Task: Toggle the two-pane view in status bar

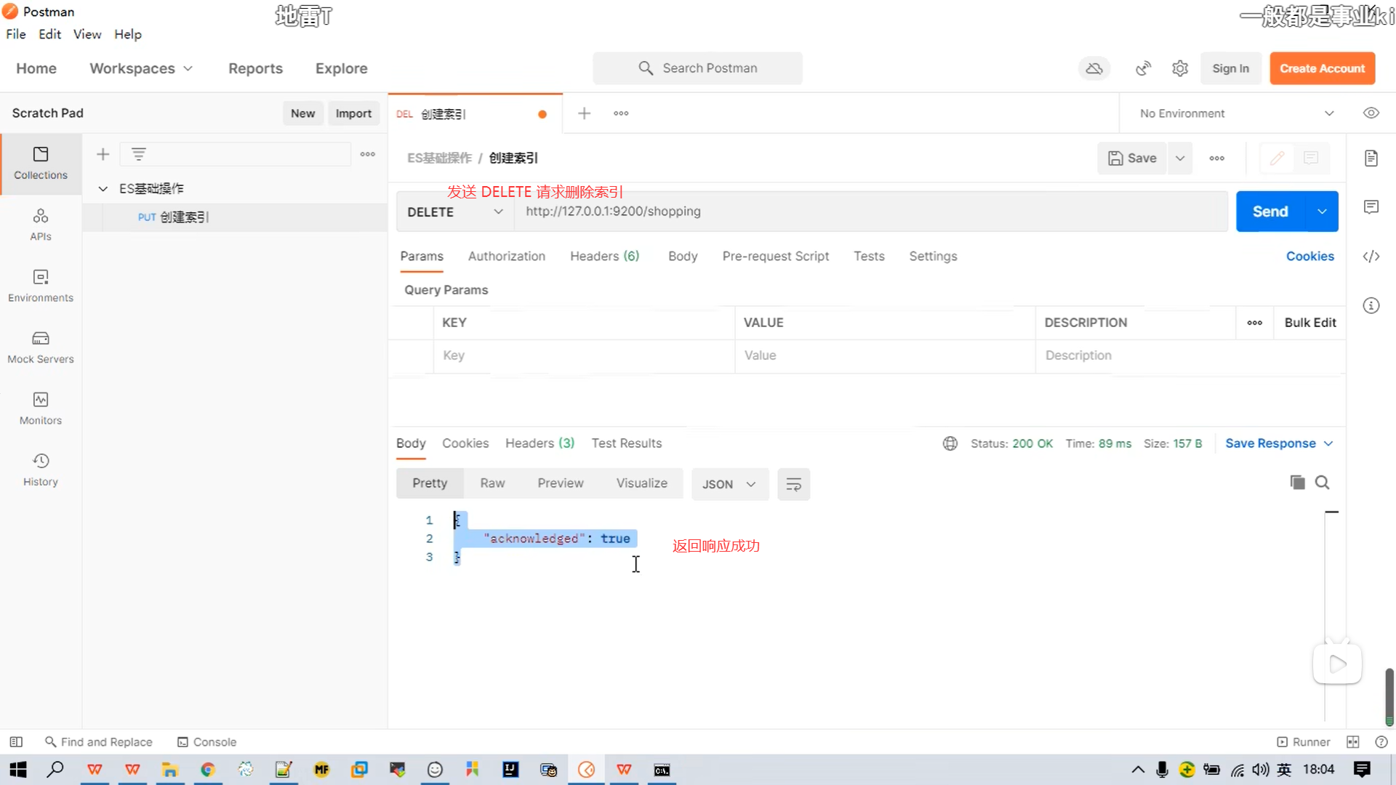Action: (x=1352, y=742)
